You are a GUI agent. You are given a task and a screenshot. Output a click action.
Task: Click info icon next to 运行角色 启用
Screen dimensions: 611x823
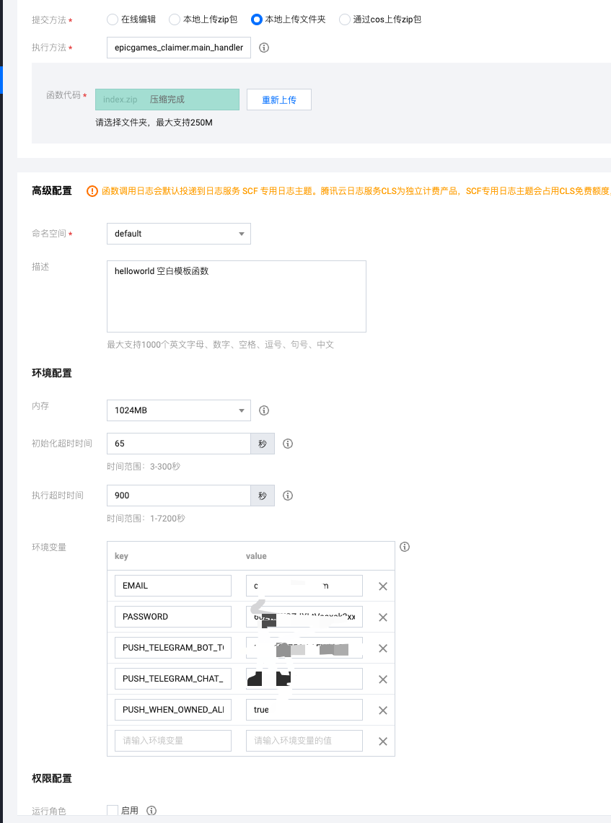point(151,811)
